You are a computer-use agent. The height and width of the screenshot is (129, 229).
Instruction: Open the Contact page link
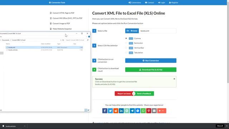tap(150, 3)
